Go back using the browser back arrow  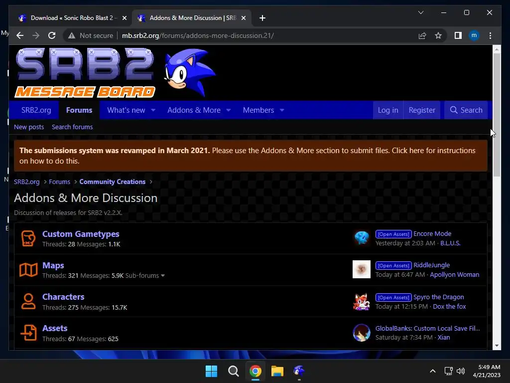tap(20, 35)
